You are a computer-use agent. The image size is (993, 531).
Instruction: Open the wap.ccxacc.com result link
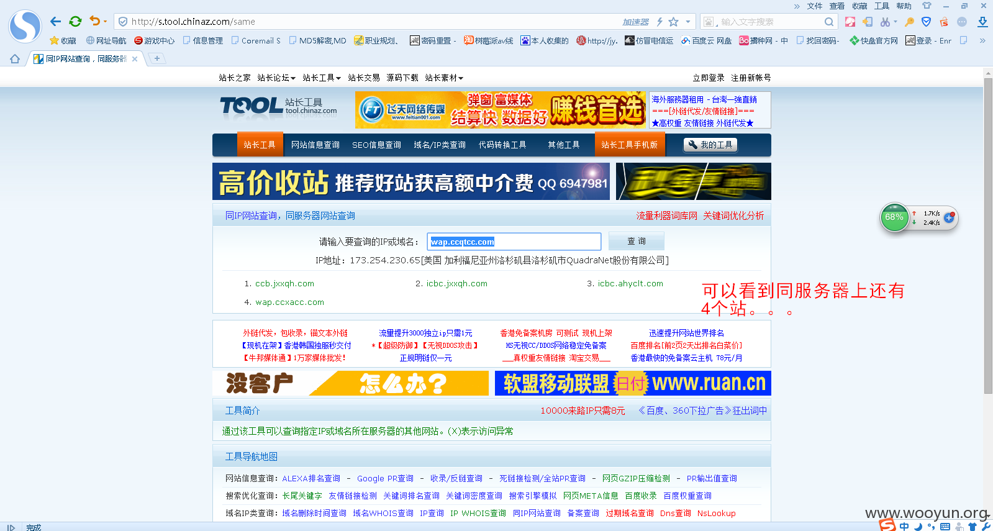click(289, 302)
